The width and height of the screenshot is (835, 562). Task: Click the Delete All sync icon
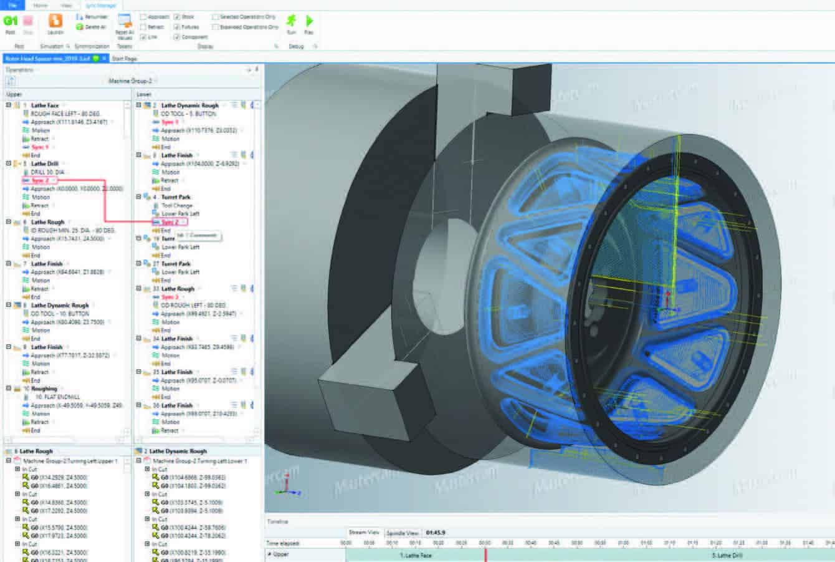point(80,27)
